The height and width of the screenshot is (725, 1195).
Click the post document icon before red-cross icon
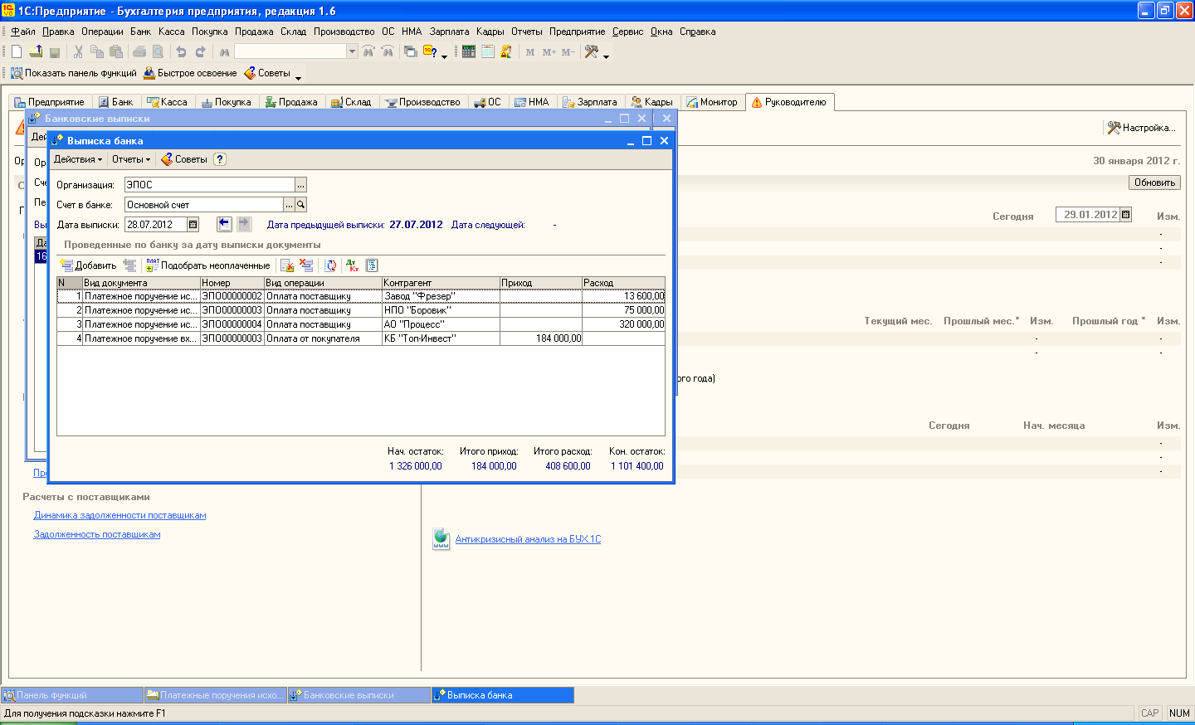(287, 265)
